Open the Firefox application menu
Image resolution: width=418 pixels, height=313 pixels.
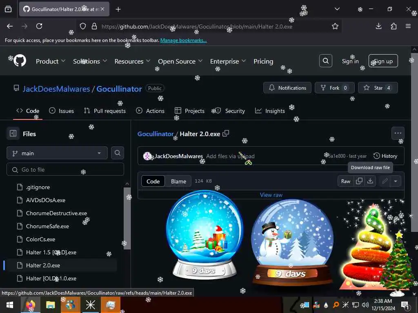coord(408,26)
